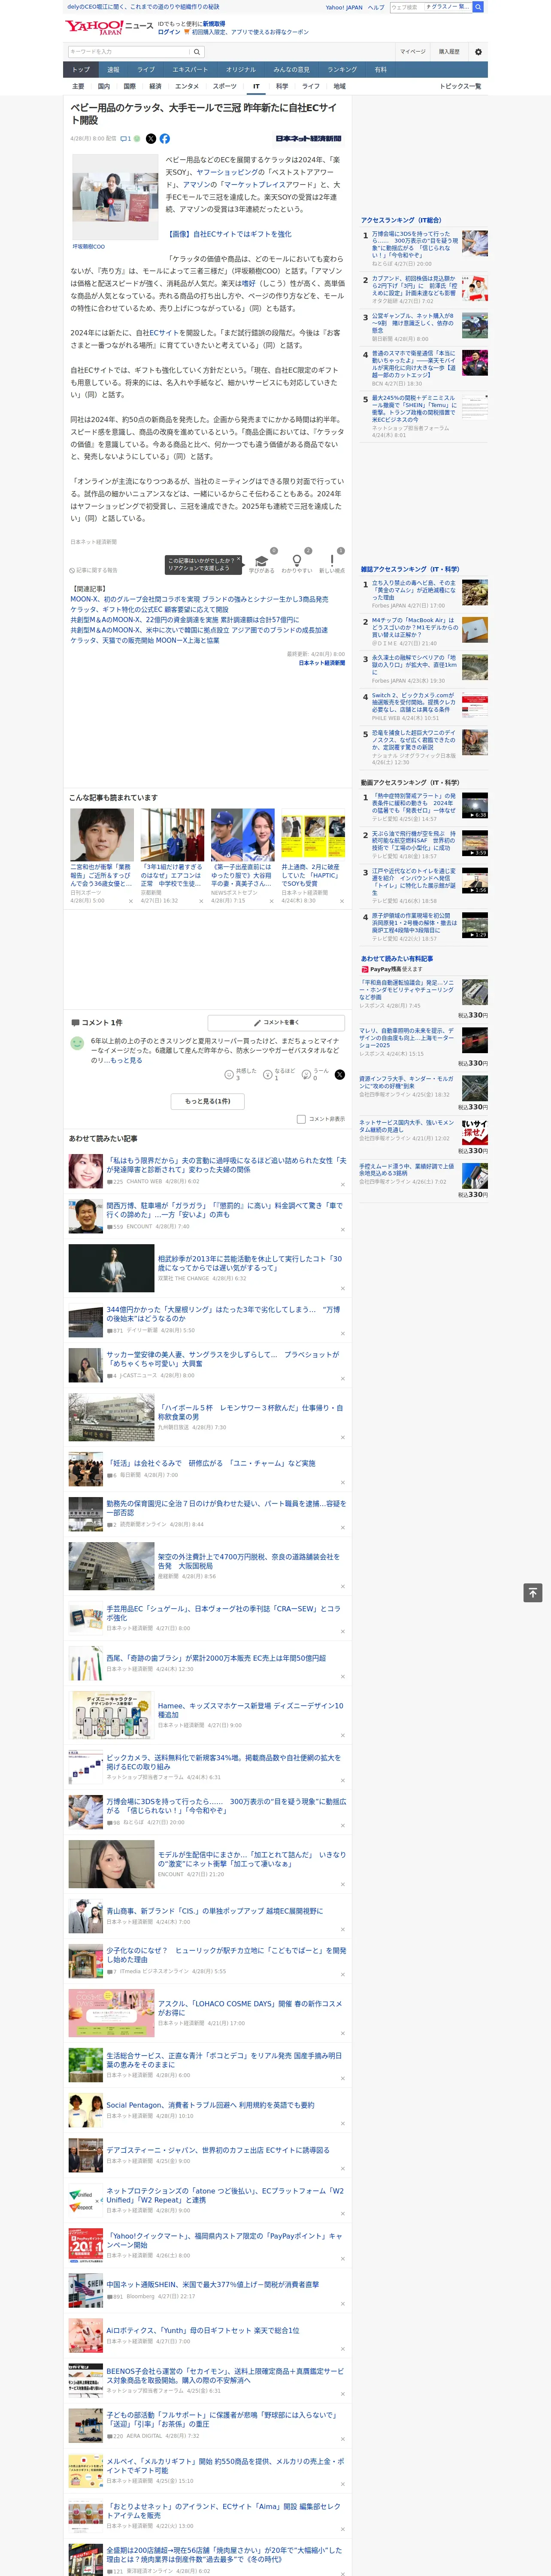
Task: Dismiss the 二宮和也 recommended article card
Action: [130, 901]
